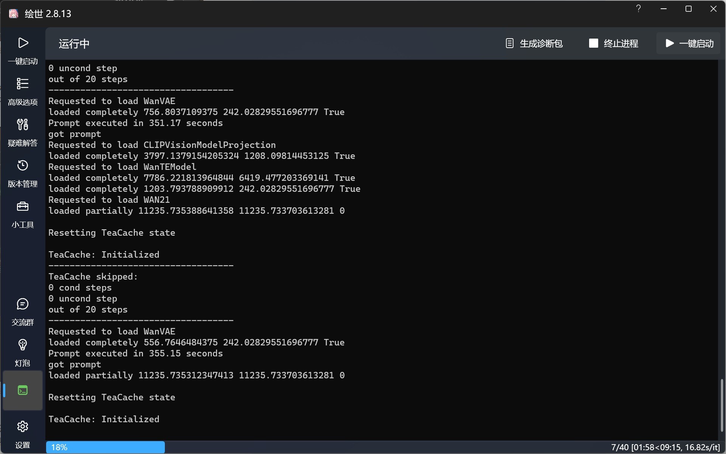Image resolution: width=726 pixels, height=454 pixels.
Task: Click the 运行中 status heading
Action: pyautogui.click(x=74, y=44)
